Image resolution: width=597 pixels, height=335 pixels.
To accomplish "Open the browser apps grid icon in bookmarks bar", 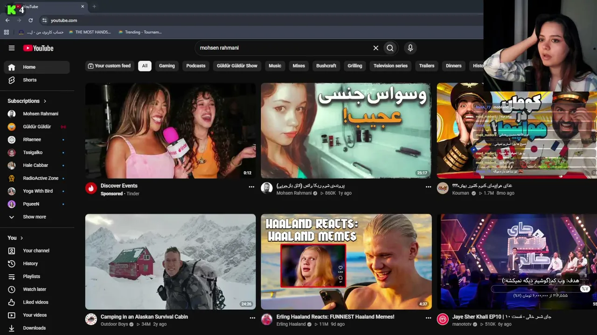I will point(7,32).
